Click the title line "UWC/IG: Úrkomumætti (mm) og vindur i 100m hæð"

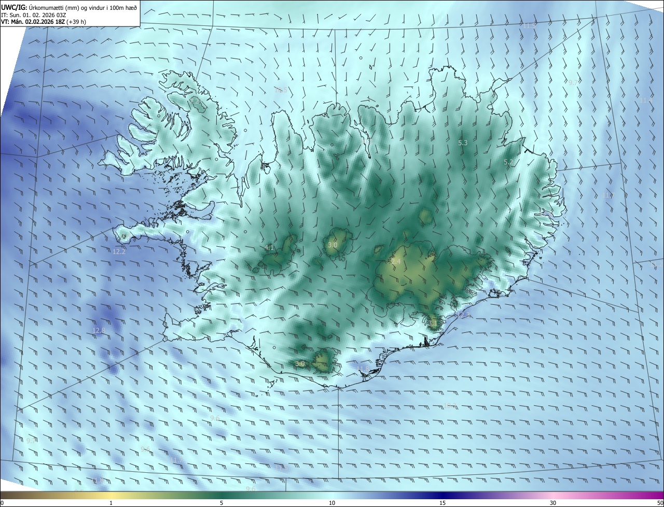click(69, 7)
